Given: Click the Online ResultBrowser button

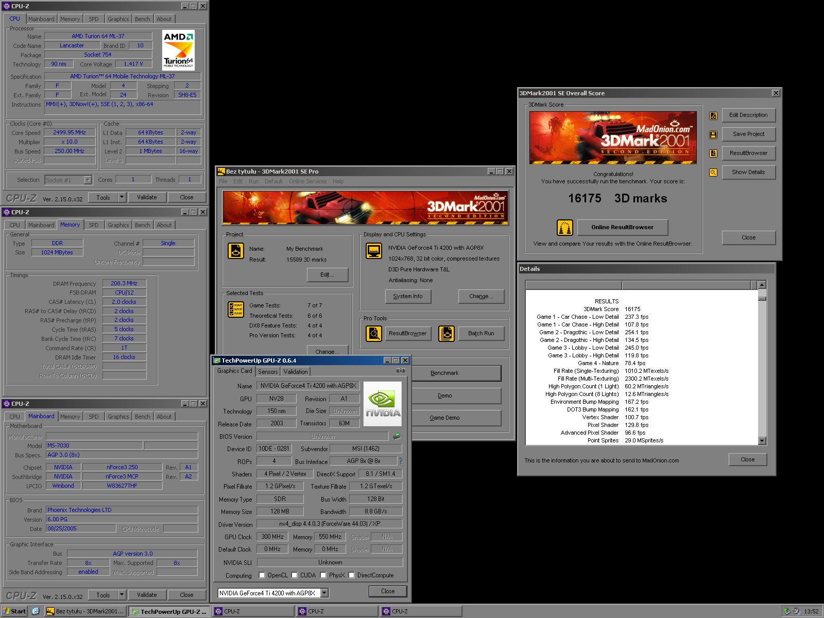Looking at the screenshot, I should click(x=622, y=227).
